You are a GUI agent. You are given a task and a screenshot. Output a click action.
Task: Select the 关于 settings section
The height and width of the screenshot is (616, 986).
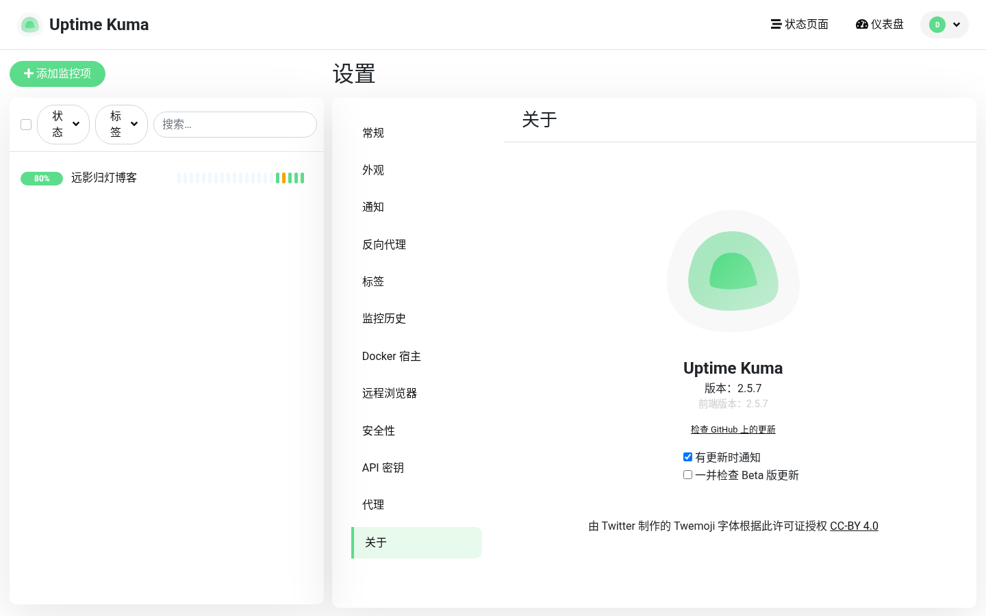(x=416, y=543)
